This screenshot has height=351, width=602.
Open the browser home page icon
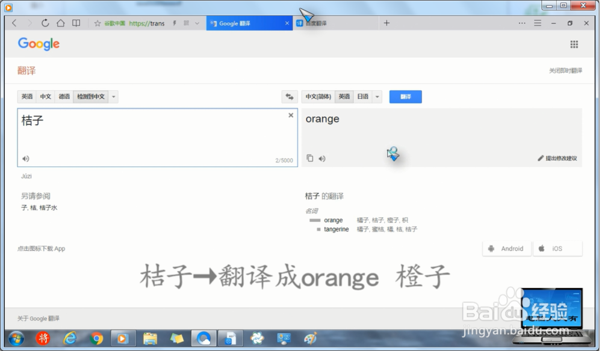coord(61,23)
